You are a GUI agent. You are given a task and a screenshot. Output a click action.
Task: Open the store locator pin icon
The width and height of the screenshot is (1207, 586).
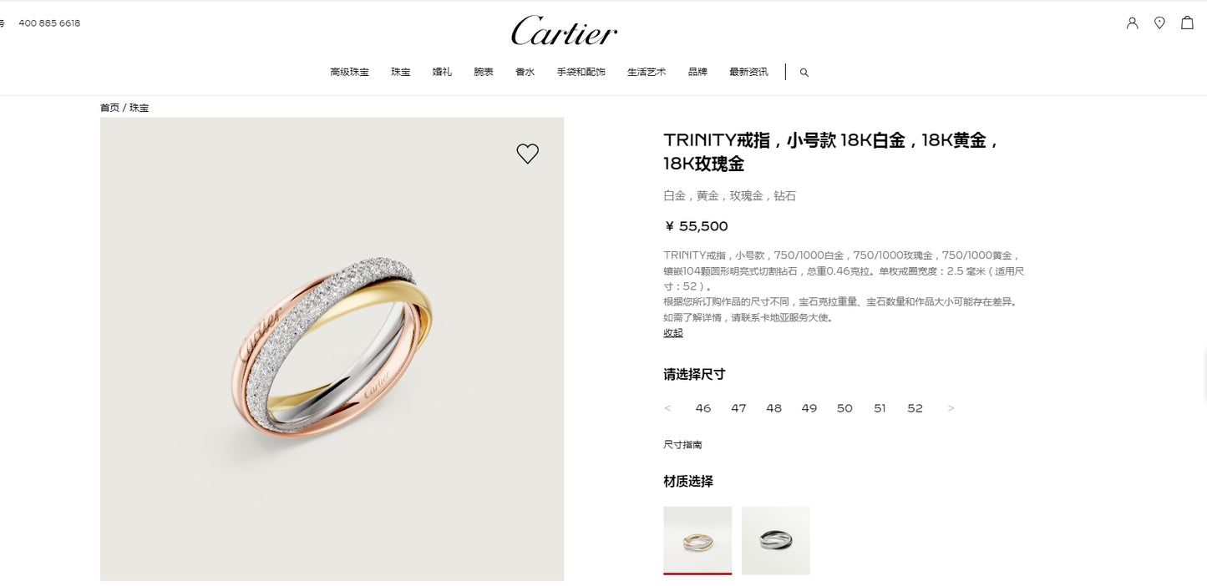[1159, 23]
